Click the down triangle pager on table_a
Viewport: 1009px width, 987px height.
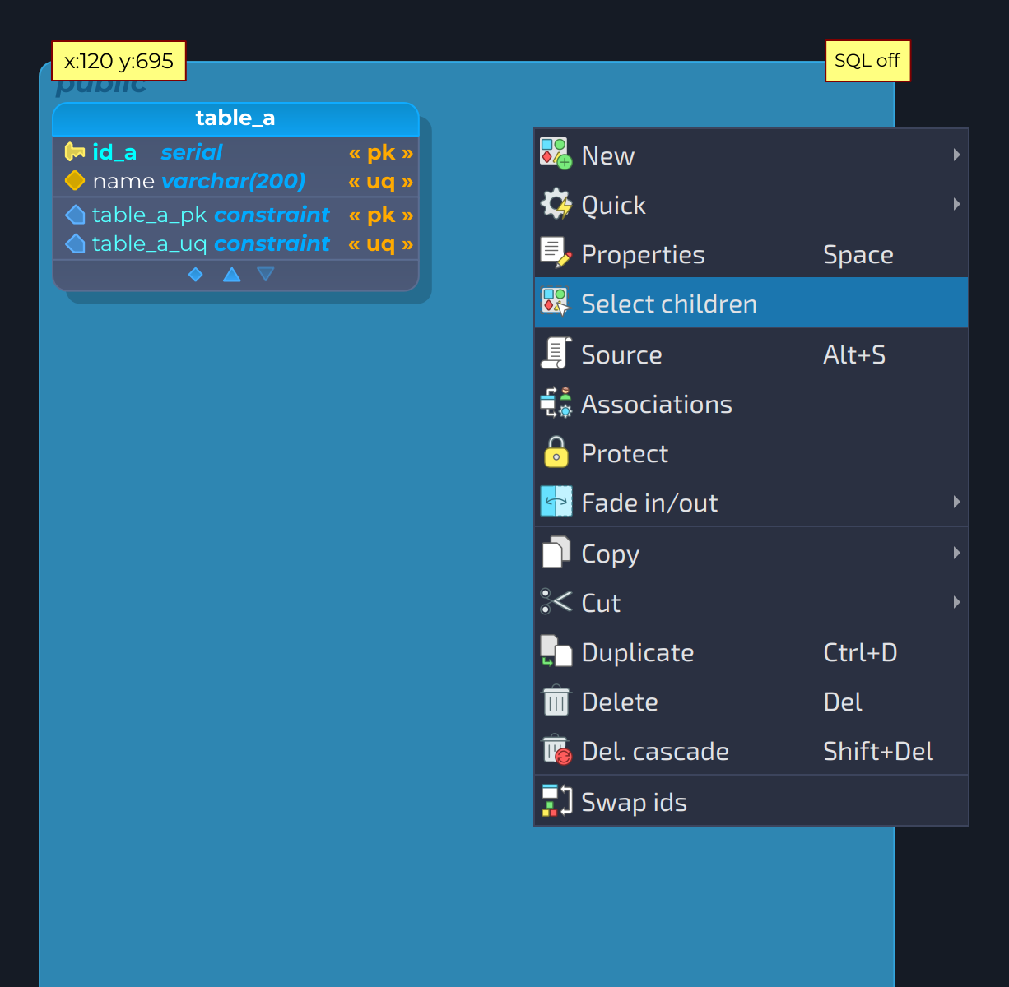(265, 274)
